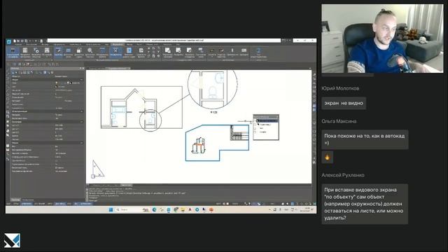
Task: Click the nanoCAD application logo button
Action: click(x=9, y=41)
